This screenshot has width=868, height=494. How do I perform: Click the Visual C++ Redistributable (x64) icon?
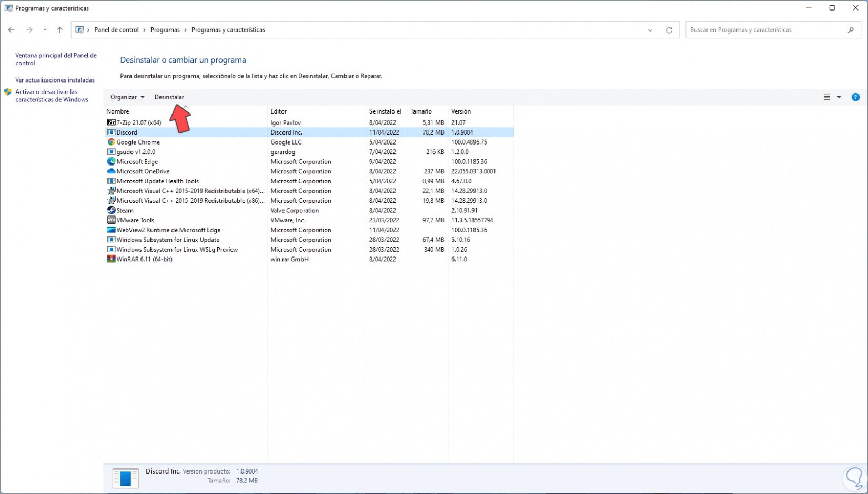click(x=111, y=191)
